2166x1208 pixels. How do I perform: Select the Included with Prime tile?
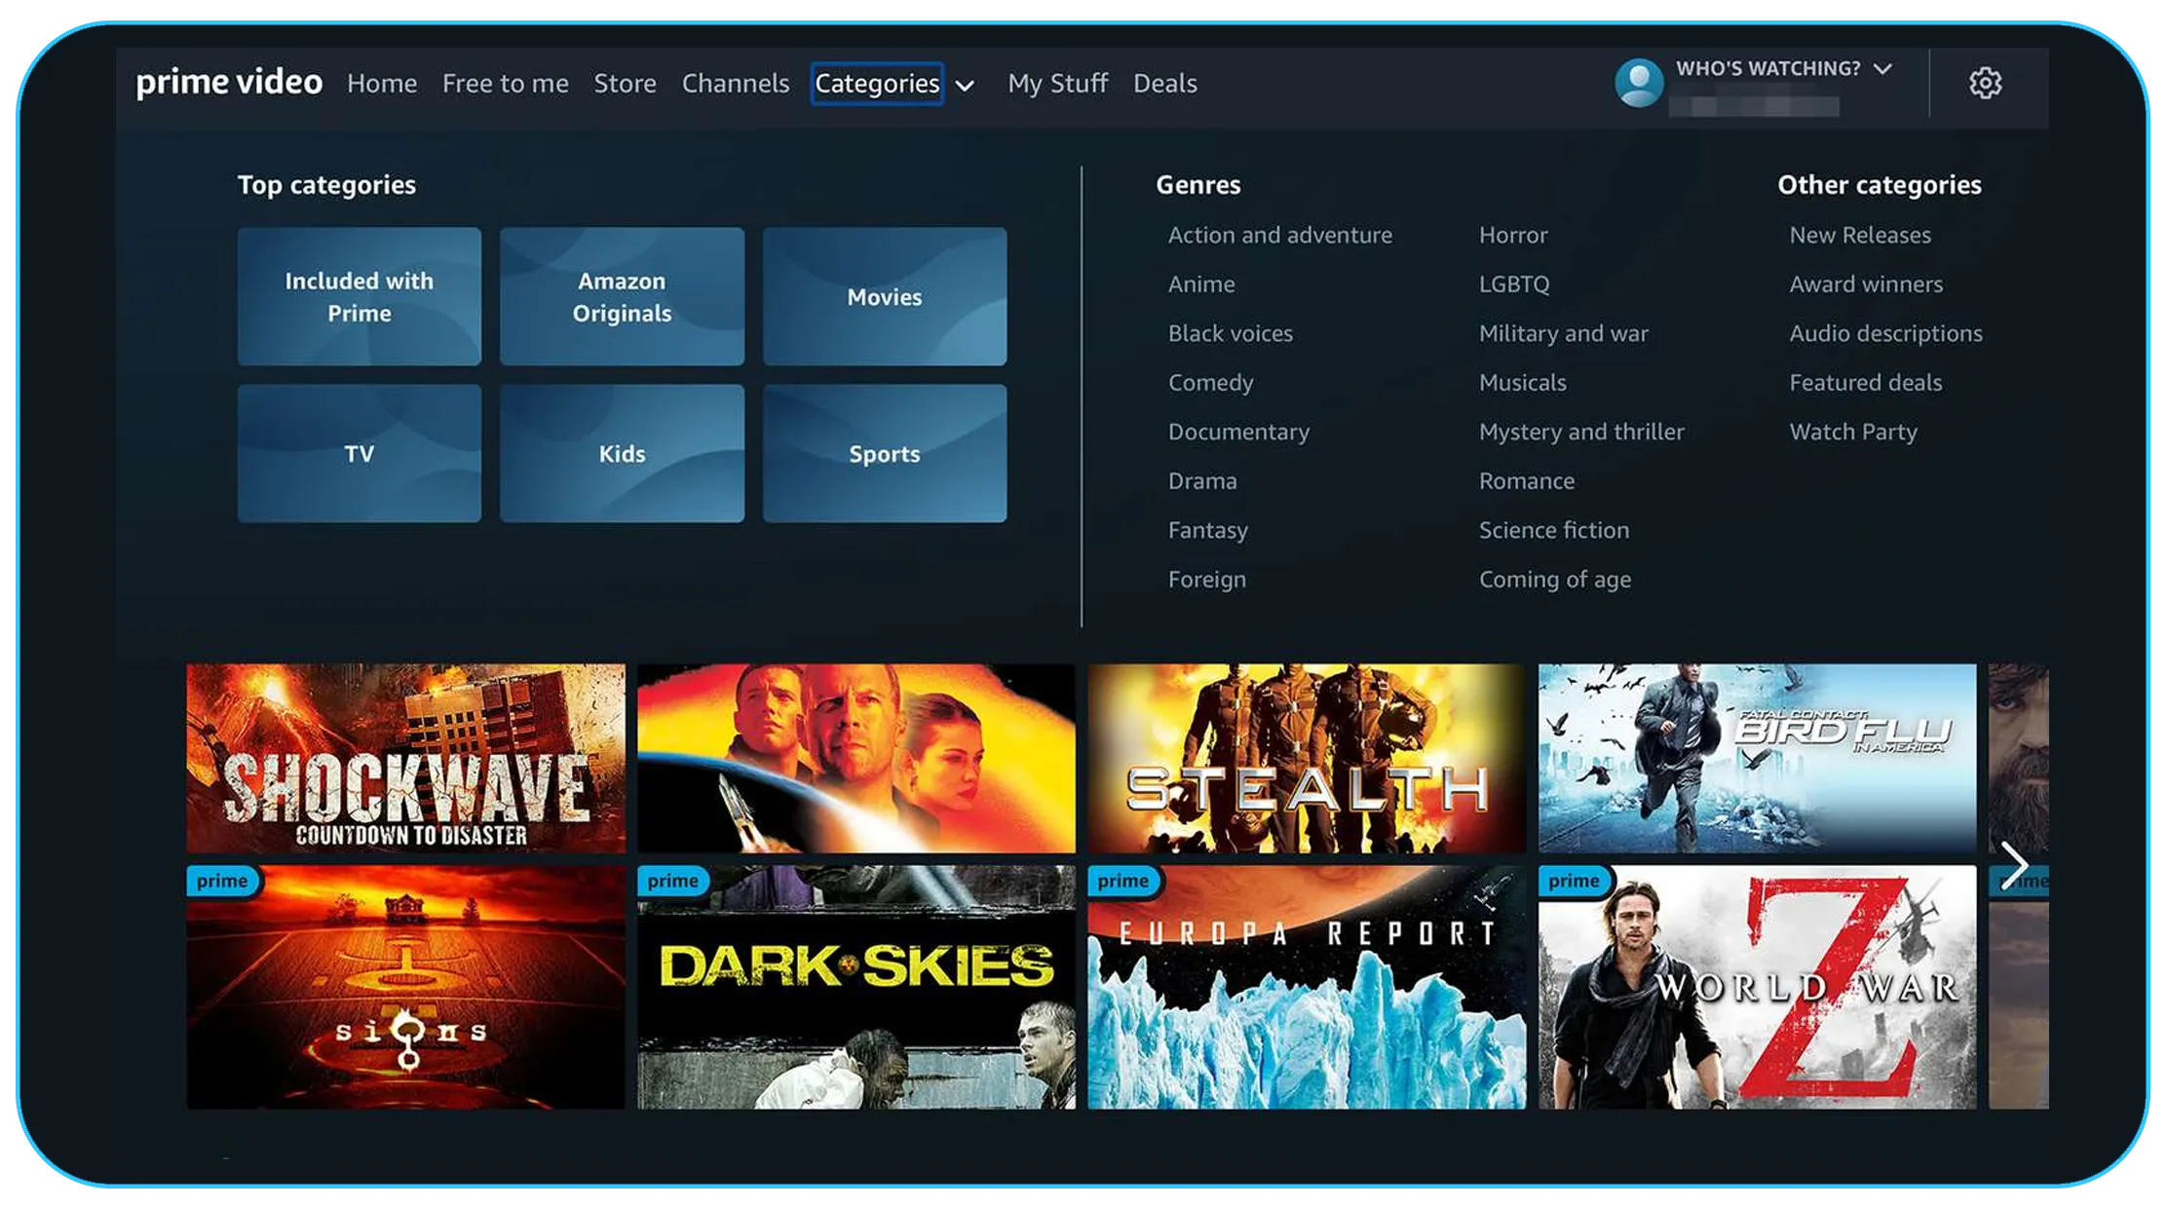(360, 296)
